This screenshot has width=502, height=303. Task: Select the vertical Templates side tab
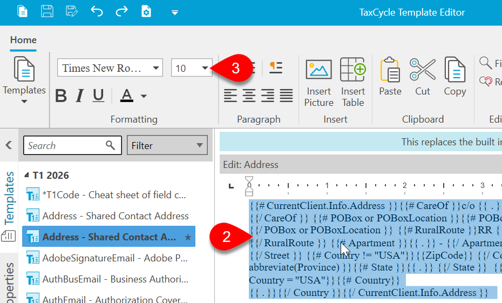(x=9, y=198)
